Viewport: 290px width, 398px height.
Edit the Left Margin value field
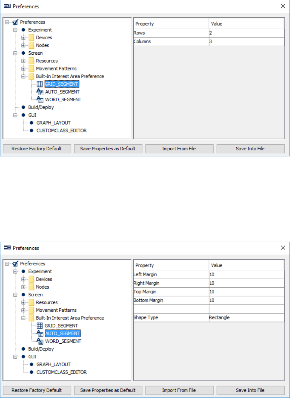tap(246, 275)
